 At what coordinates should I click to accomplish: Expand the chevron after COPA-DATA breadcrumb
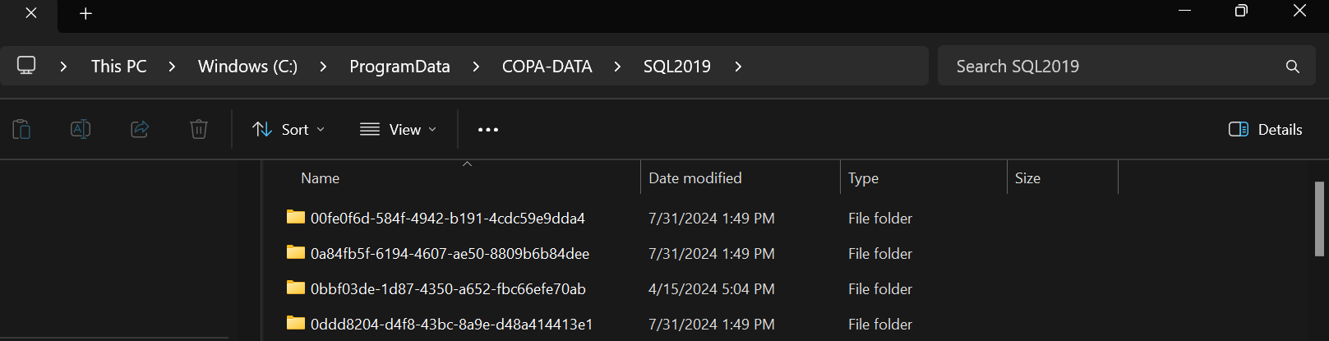(617, 67)
